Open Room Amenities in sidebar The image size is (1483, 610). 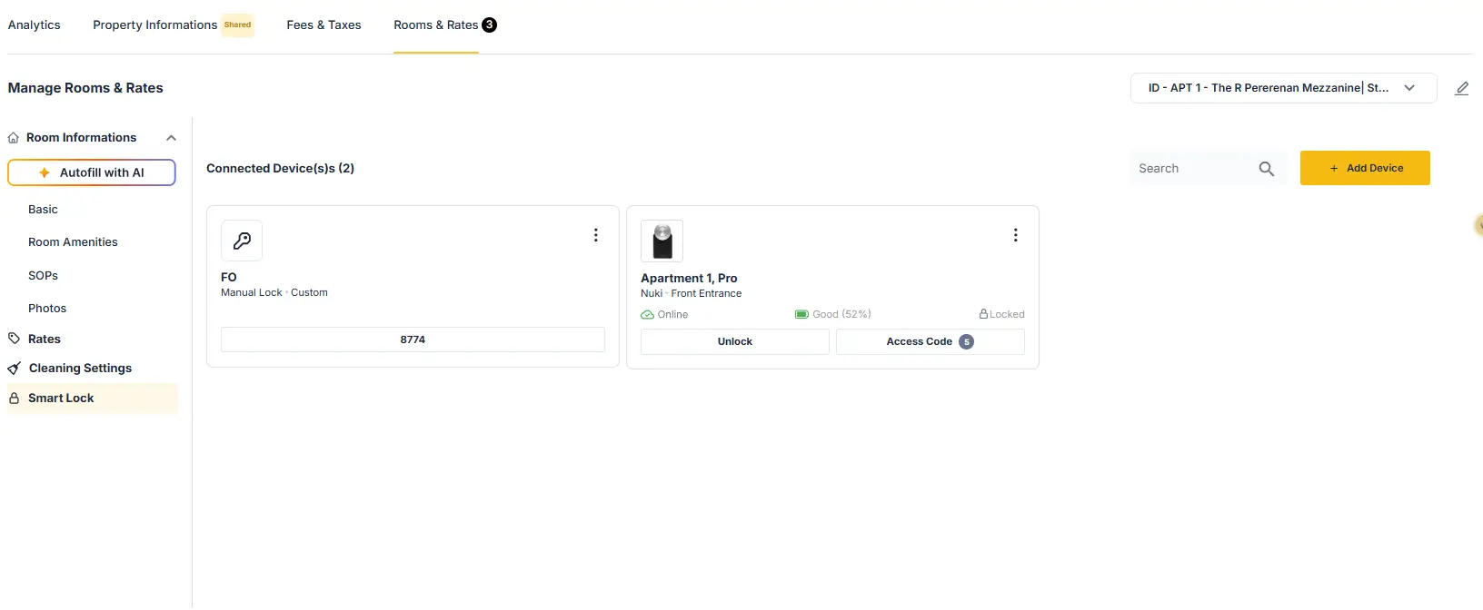coord(73,242)
